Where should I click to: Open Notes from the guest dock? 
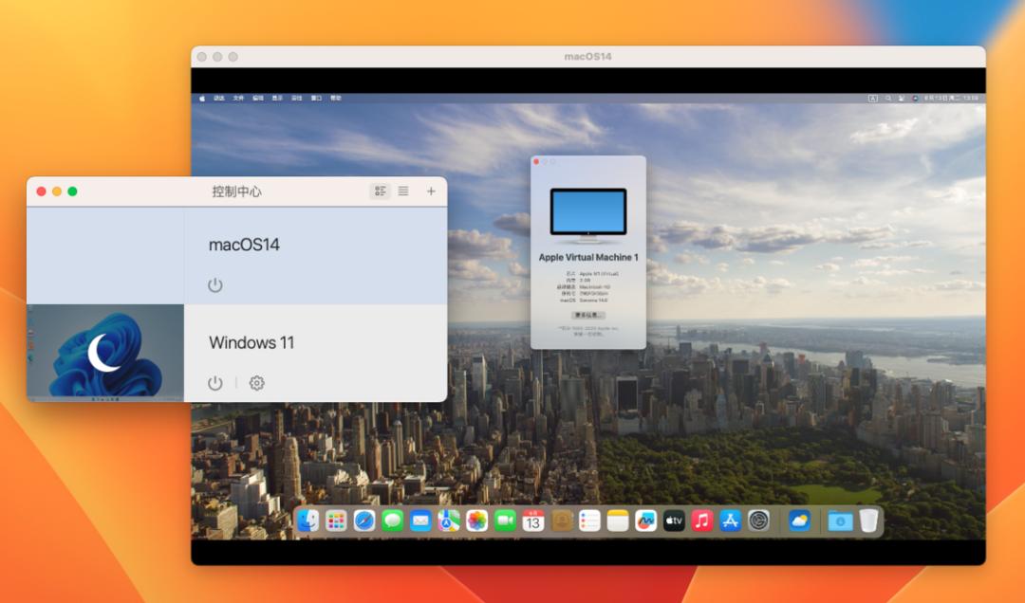[x=617, y=521]
